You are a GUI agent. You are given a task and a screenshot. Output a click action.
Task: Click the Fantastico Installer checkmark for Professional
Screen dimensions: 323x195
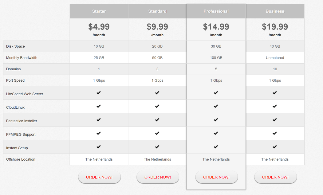tap(216, 120)
